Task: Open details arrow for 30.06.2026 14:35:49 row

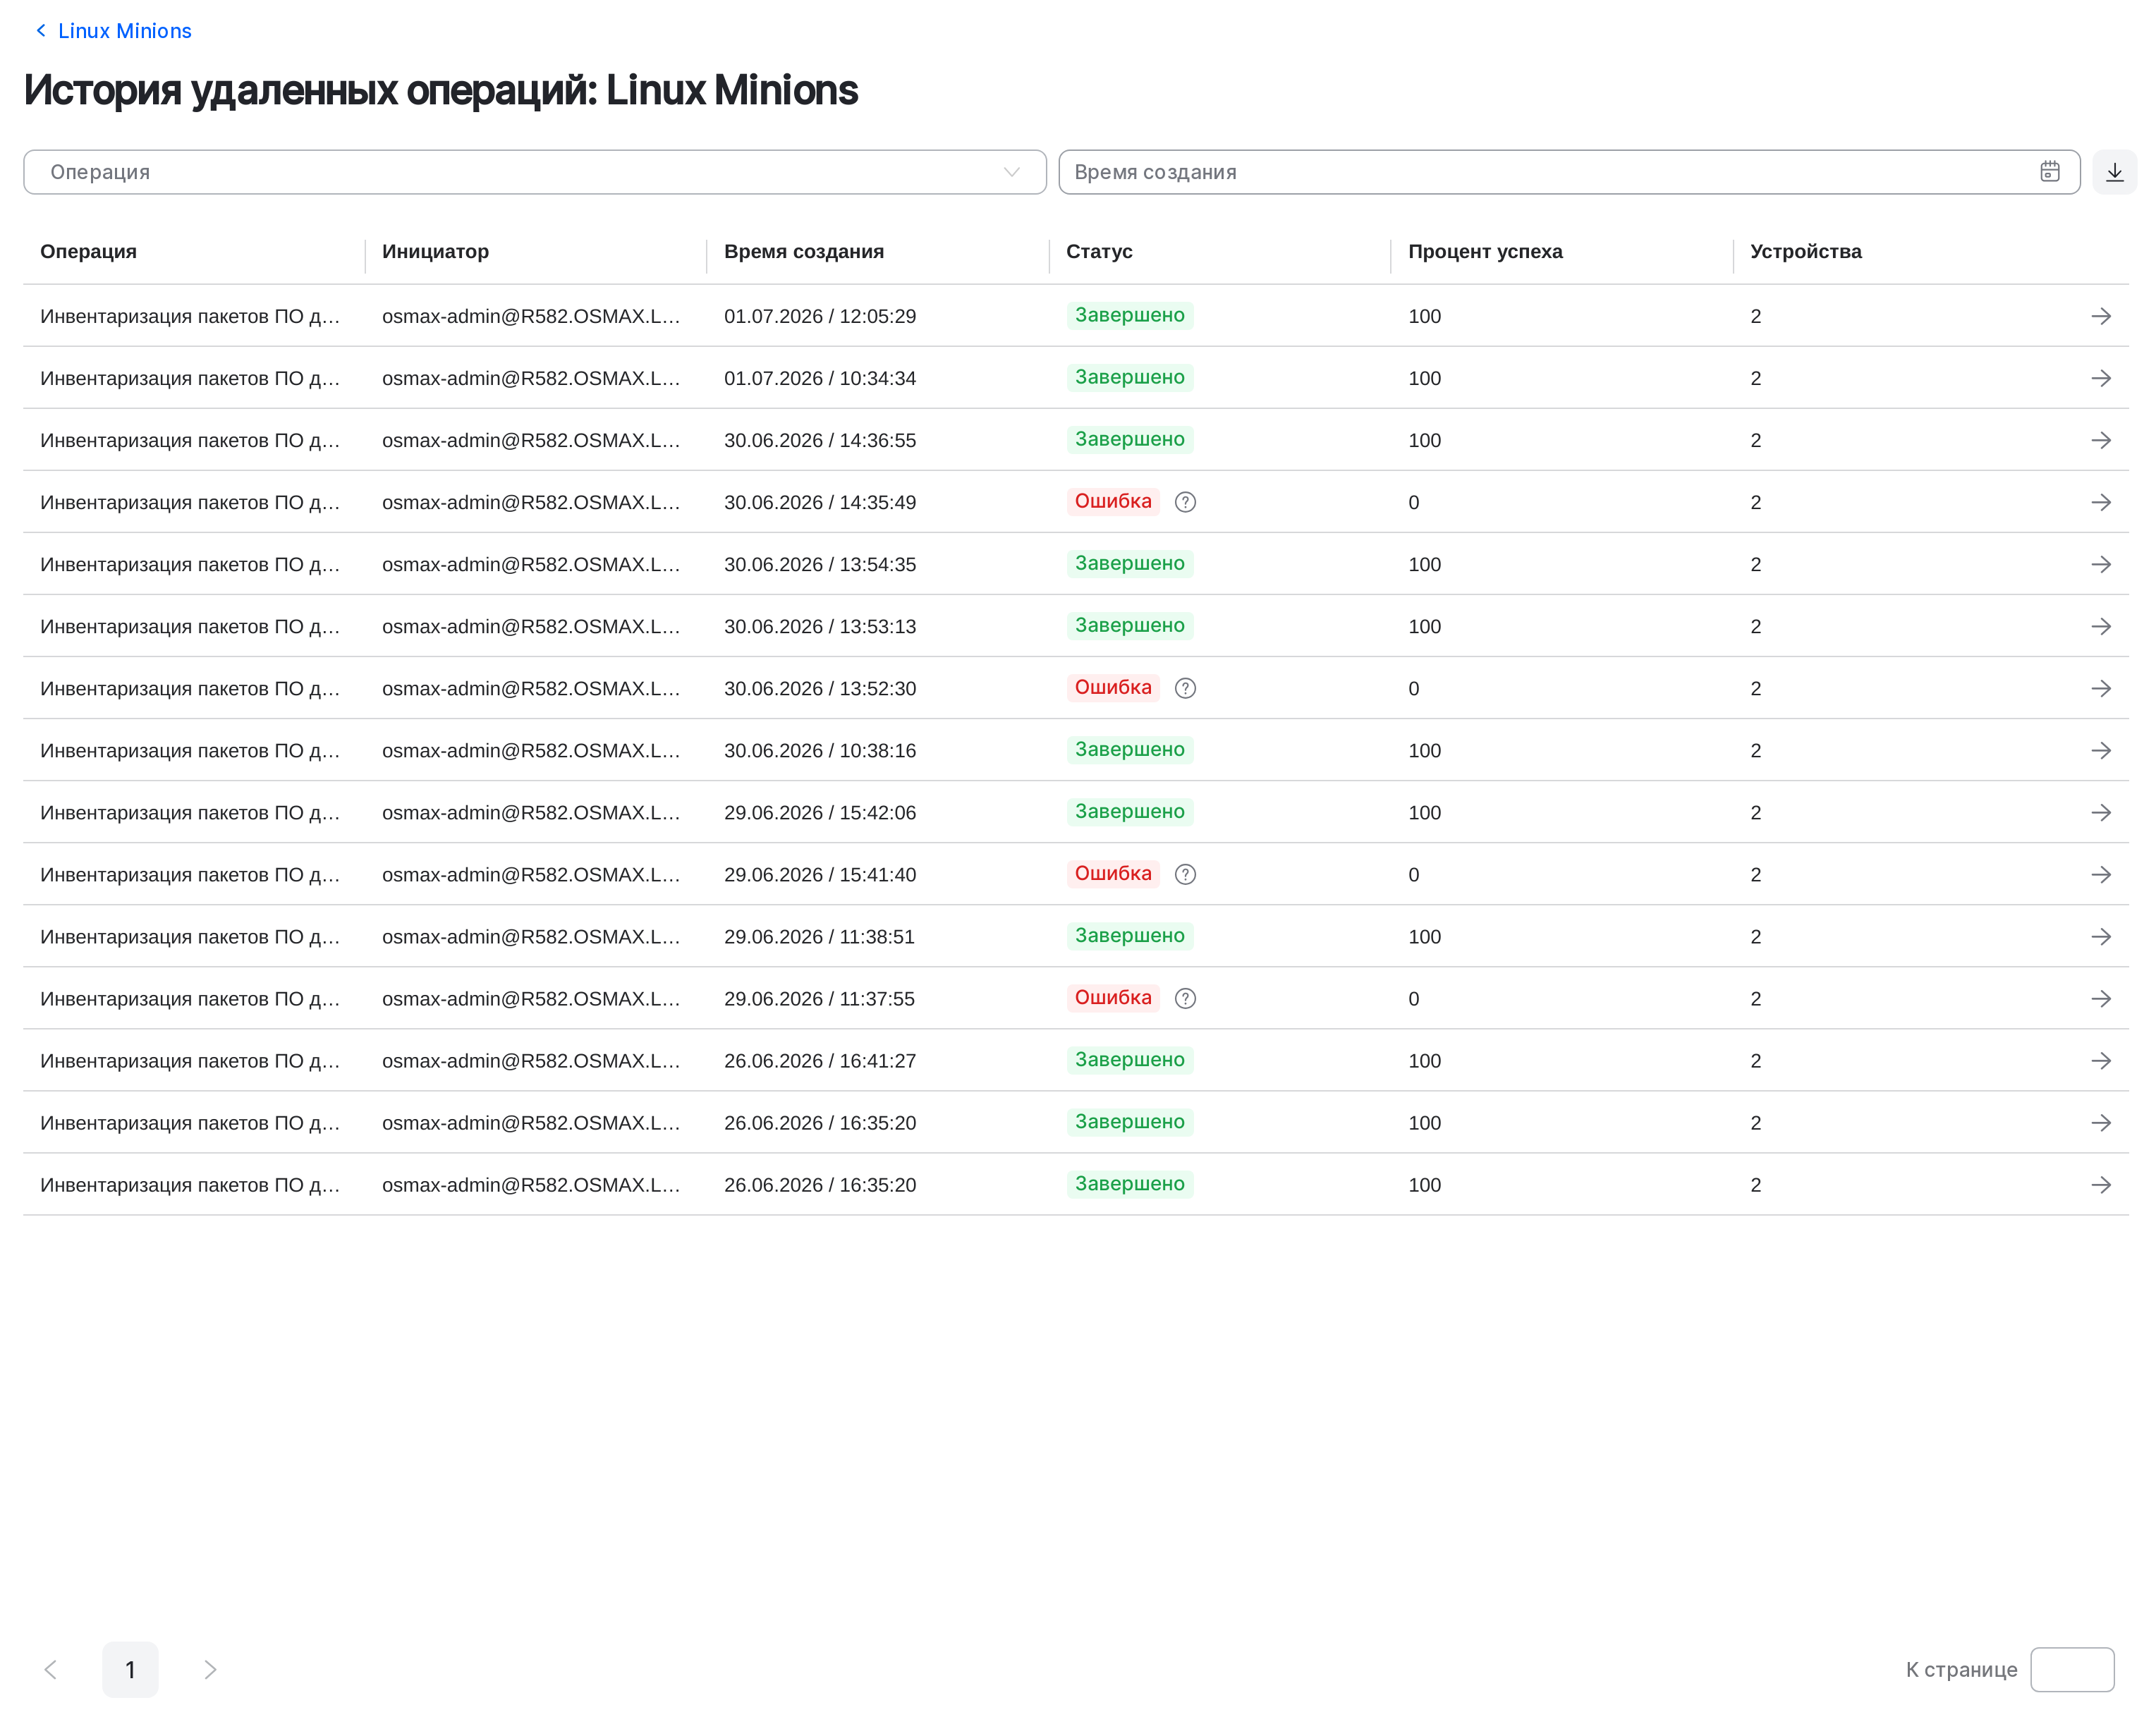Action: coord(2101,502)
